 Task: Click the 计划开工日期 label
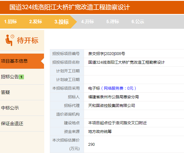(68, 71)
